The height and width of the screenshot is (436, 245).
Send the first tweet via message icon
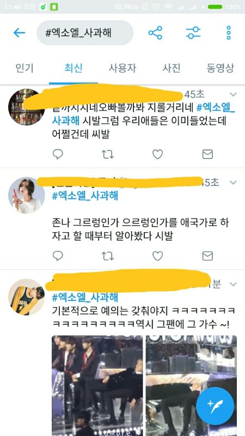(207, 154)
